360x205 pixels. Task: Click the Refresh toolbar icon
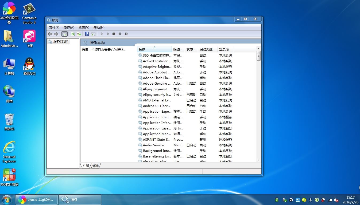click(73, 34)
